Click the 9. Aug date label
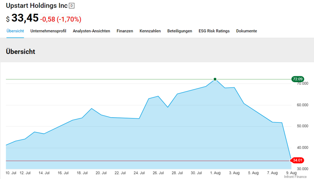Viewport: 314px width, 179px height. tap(291, 173)
